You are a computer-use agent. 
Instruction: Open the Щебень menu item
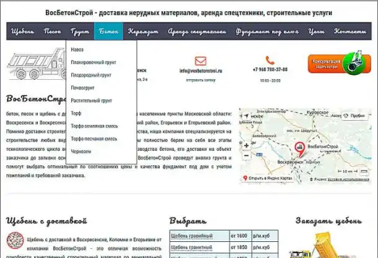tap(22, 32)
